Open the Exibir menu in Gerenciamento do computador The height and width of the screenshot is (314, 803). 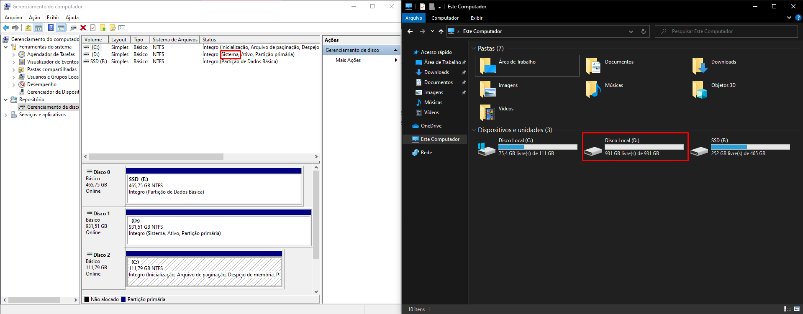[53, 18]
